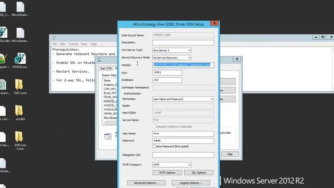Click the Data Source Name field

tap(183, 35)
